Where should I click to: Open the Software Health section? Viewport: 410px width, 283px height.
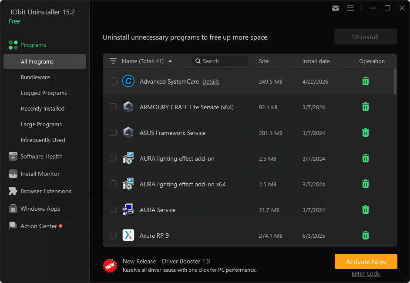(42, 156)
